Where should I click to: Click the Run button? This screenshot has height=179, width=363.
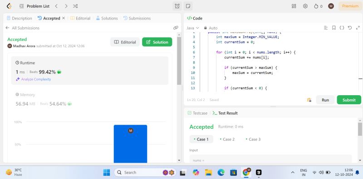point(325,100)
